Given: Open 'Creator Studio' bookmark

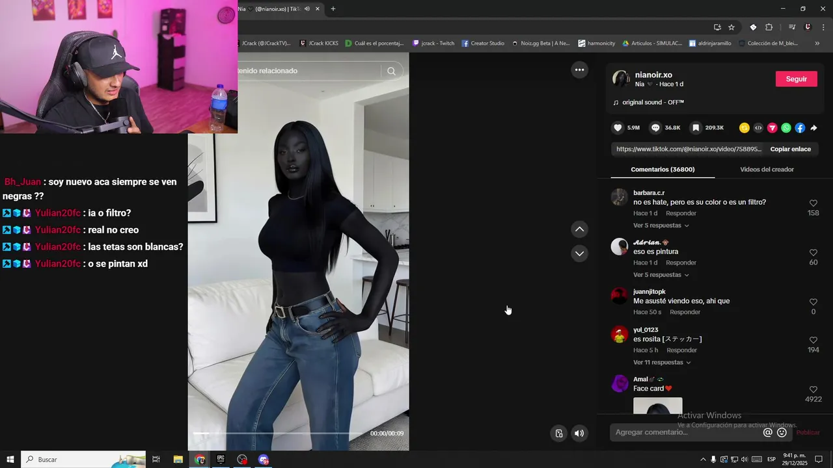Looking at the screenshot, I should point(483,44).
